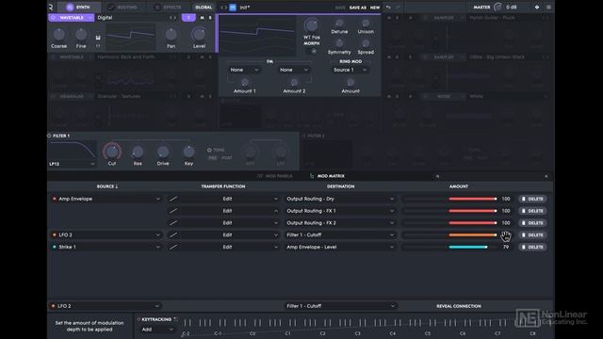Screen dimensions: 603x339
Task: Turn the Coarse tuning knob
Action: click(x=58, y=35)
